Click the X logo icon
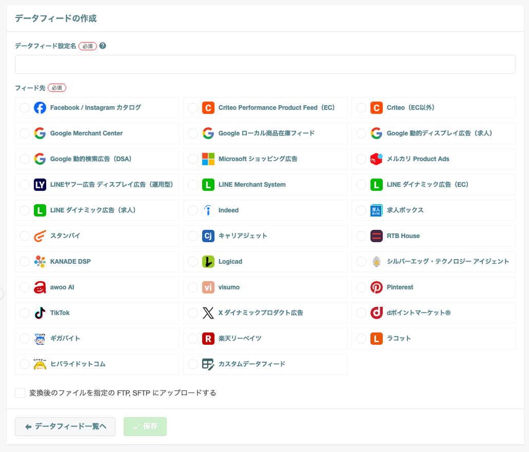This screenshot has height=452, width=529. pos(208,312)
